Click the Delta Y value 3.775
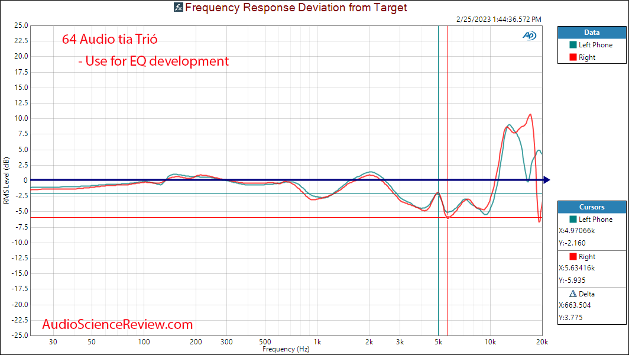629x355 pixels. [570, 318]
